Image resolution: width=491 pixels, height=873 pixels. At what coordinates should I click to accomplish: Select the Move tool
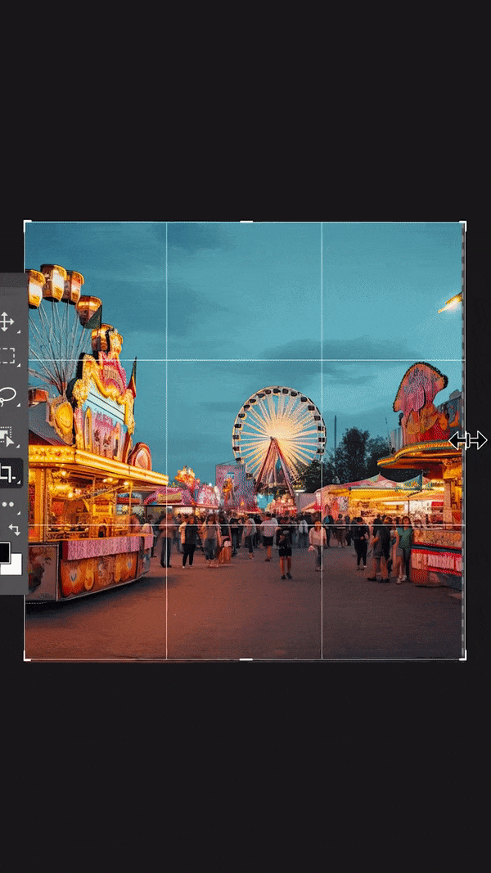point(6,322)
